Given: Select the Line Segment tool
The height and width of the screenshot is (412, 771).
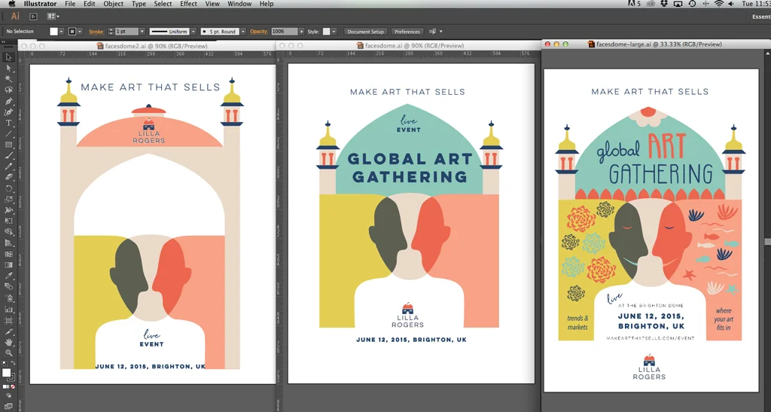Looking at the screenshot, I should coord(8,134).
